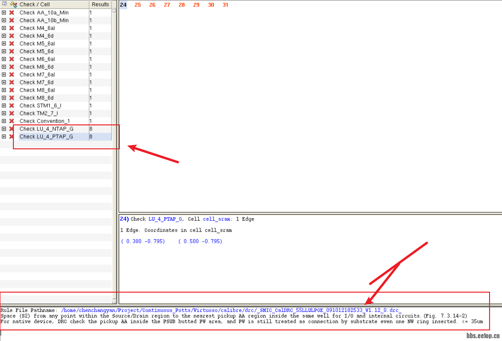The image size is (502, 341).
Task: Open the rule file pathname link
Action: point(231,310)
